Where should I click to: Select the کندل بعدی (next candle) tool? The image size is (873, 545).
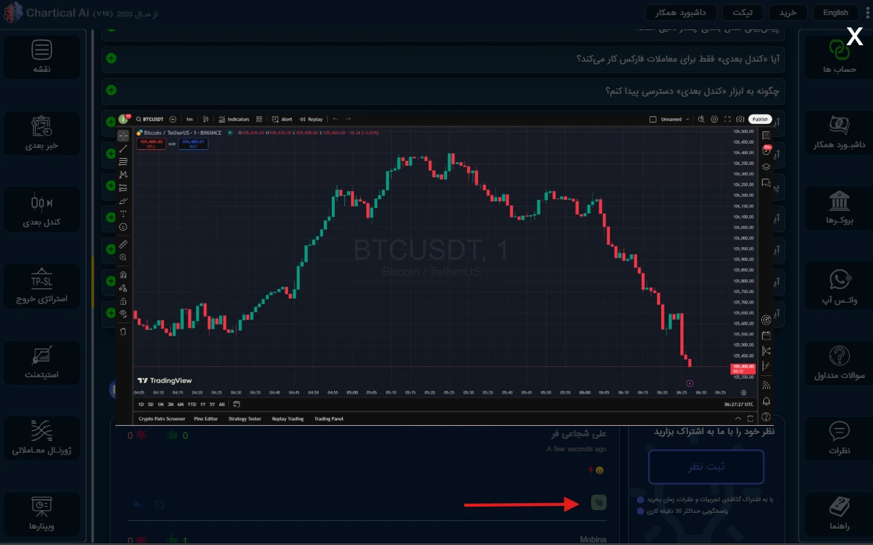pyautogui.click(x=42, y=210)
